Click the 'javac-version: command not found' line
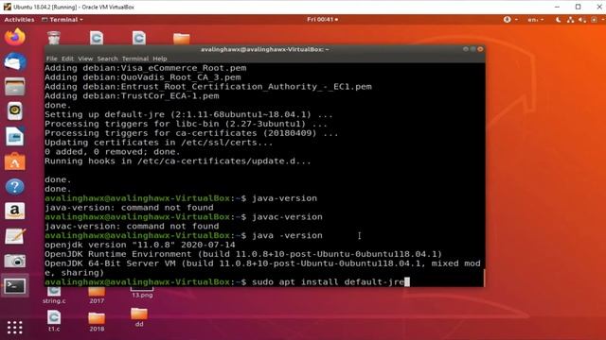The width and height of the screenshot is (606, 340). point(132,226)
